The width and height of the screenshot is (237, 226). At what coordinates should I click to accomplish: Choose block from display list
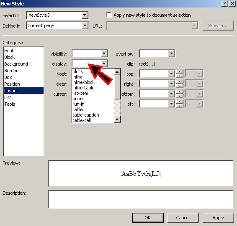(x=93, y=71)
